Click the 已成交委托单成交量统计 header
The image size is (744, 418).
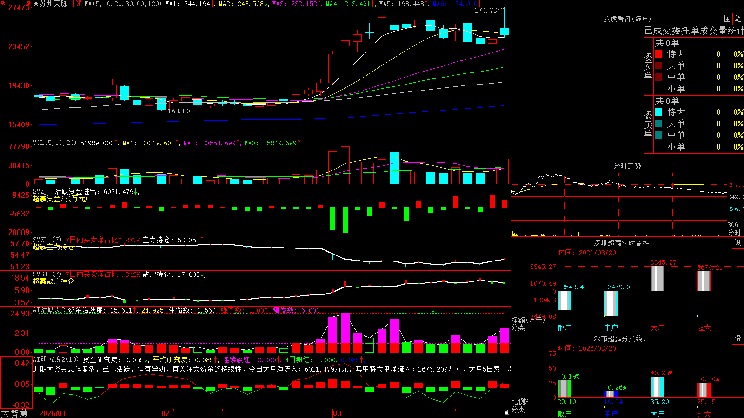click(694, 31)
